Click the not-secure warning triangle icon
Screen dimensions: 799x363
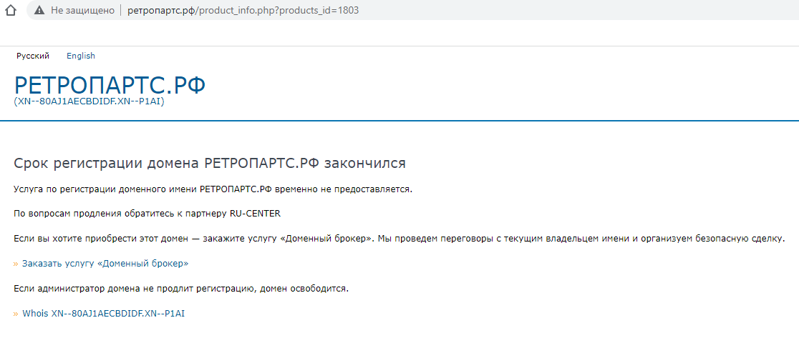click(x=39, y=10)
